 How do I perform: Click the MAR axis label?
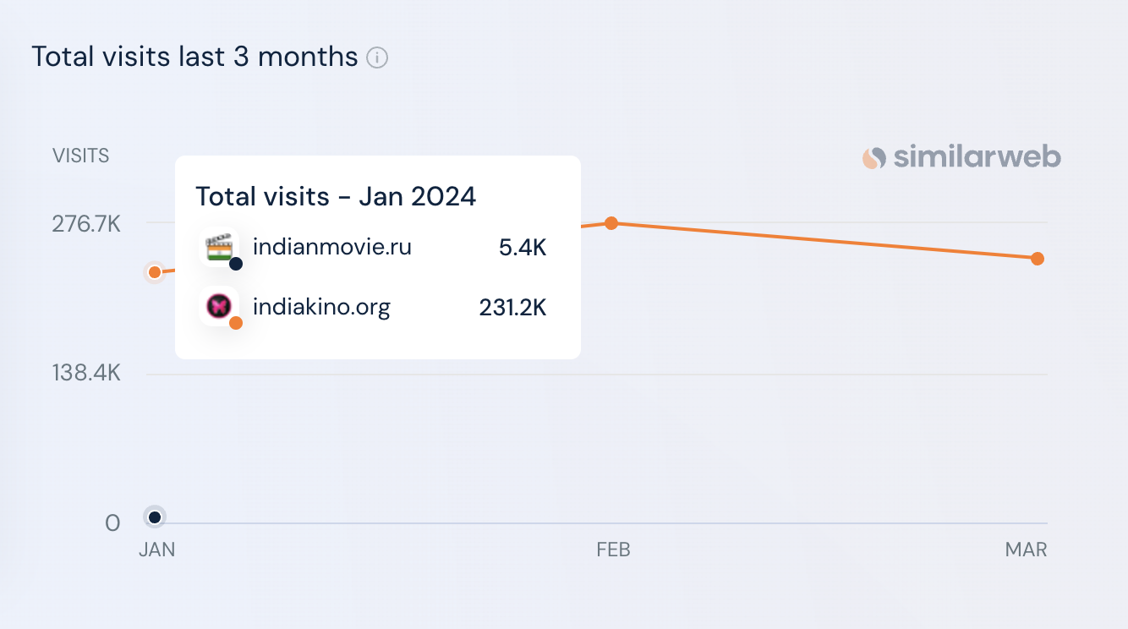point(1027,550)
